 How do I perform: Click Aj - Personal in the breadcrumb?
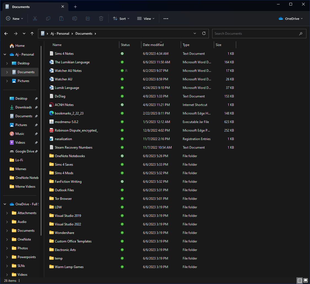[x=60, y=34]
